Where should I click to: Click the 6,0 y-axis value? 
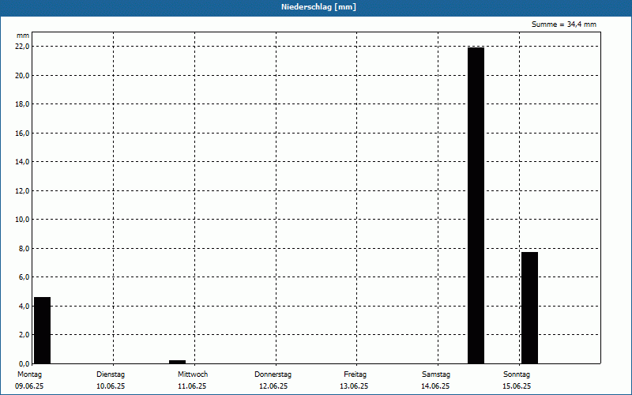coord(24,277)
